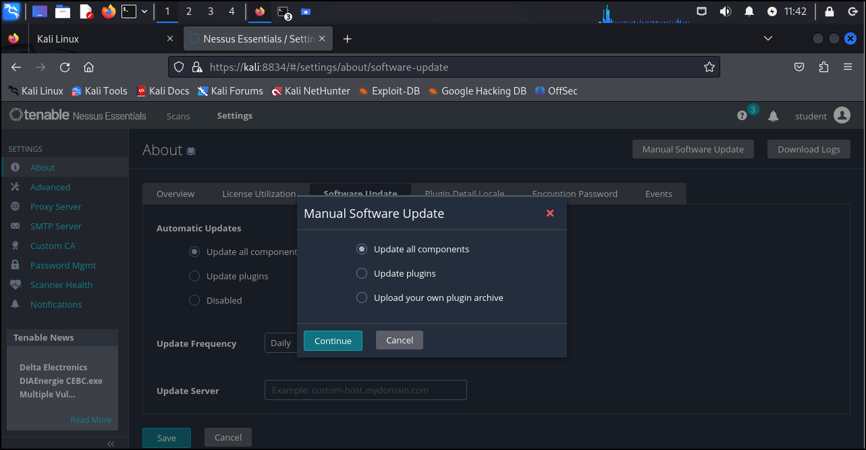Switch to workspace 2
This screenshot has height=450, width=866.
pyautogui.click(x=188, y=11)
